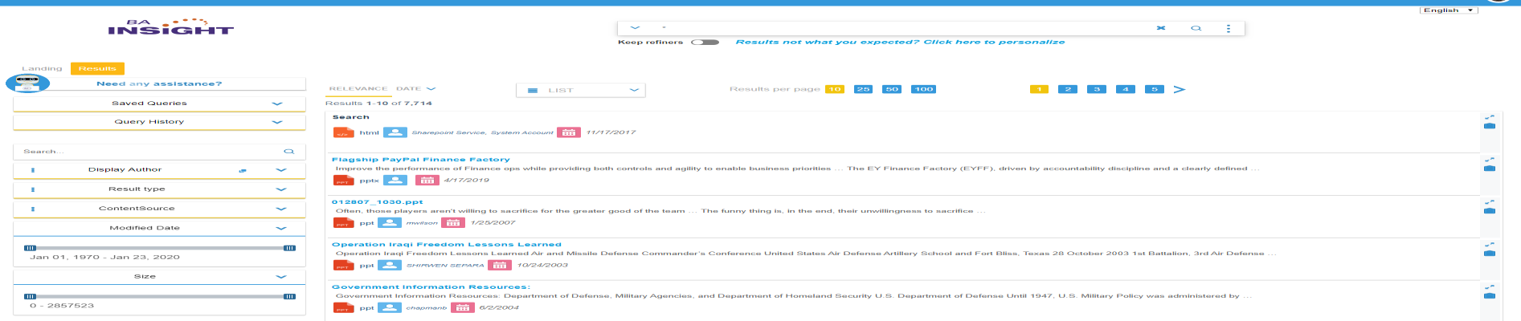The height and width of the screenshot is (321, 1521).
Task: Click the Modified Date slider left handle
Action: [x=31, y=248]
